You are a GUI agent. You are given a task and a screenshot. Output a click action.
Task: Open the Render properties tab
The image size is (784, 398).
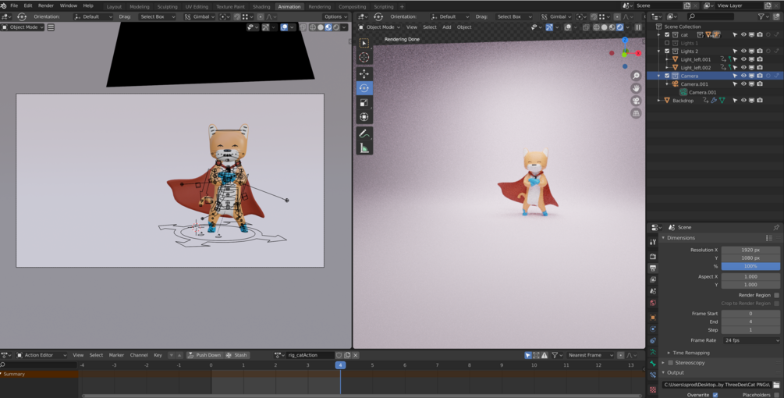(652, 256)
